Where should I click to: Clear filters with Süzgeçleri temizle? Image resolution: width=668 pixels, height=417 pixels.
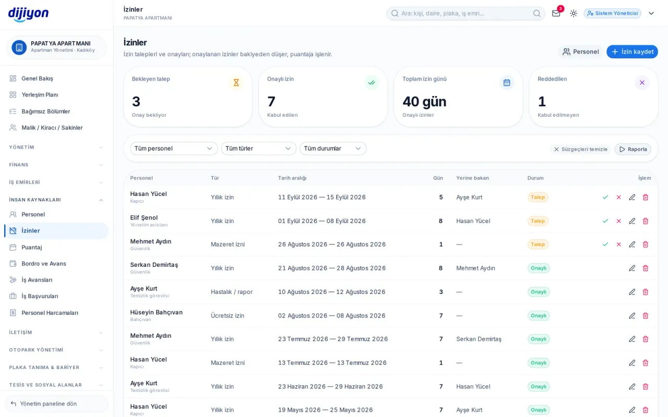[580, 149]
